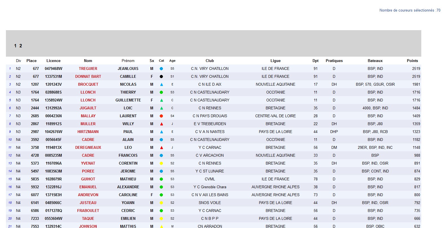Click black circle category icon for DONNAT BART
This screenshot has height=228, width=443.
point(161,76)
